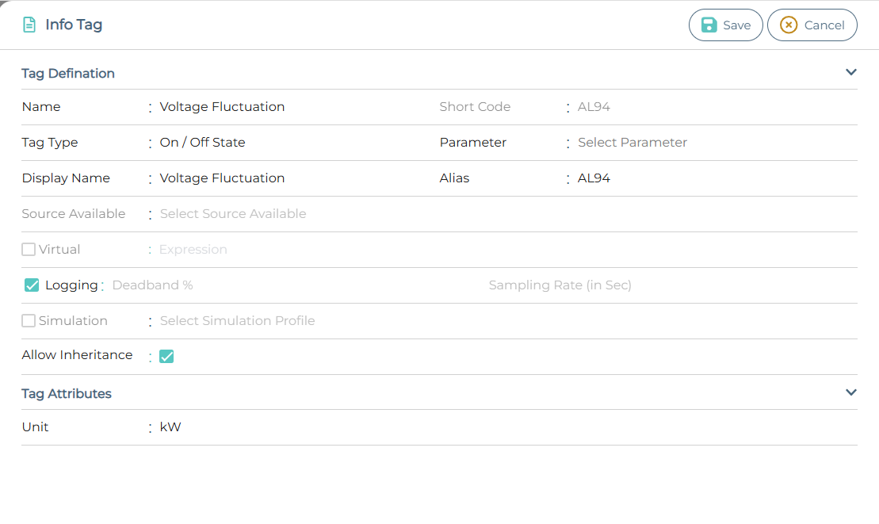Click the Display Name input field
Viewport: 879px width, 524px height.
(222, 178)
